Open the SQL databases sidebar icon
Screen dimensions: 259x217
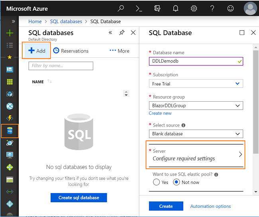click(x=10, y=131)
